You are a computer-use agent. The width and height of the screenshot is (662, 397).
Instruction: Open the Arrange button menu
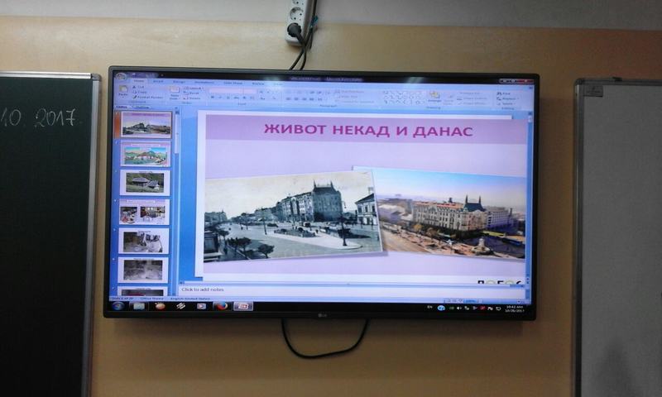click(434, 97)
